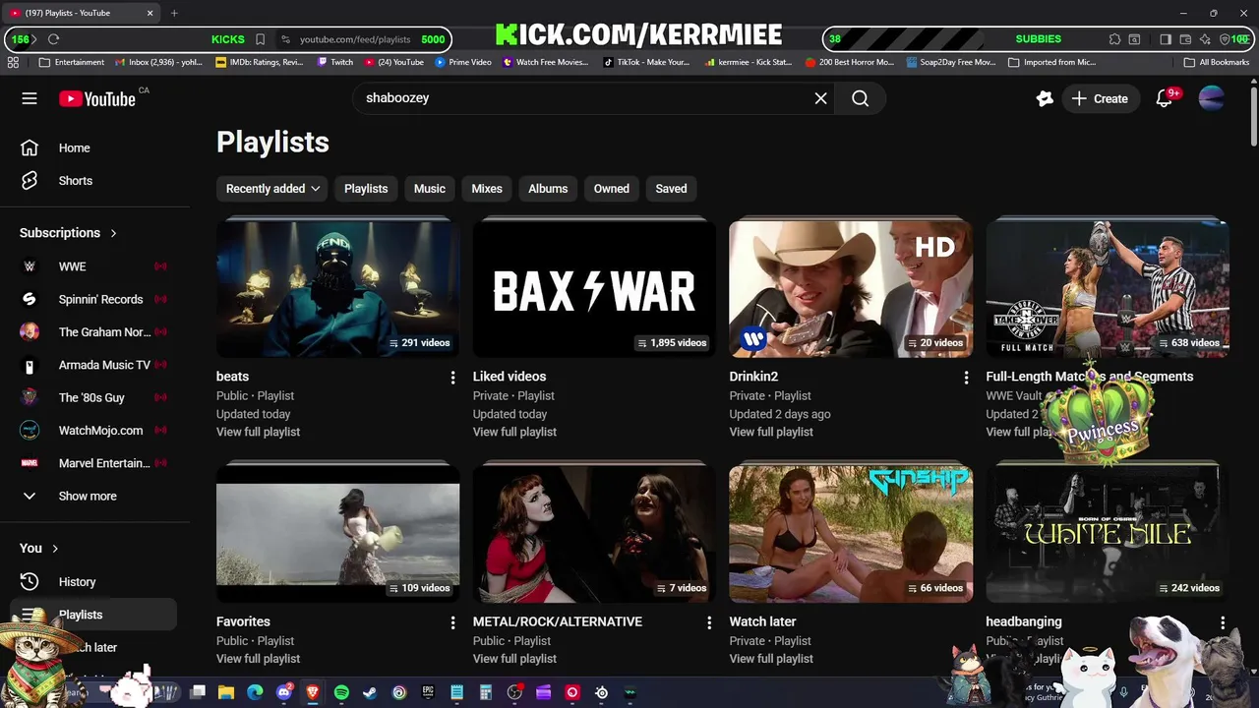Open the Prime Video bookmark
Screen dimensions: 1259x708
coord(463,62)
